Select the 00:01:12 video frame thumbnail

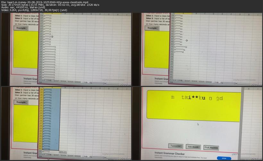coord(66,123)
